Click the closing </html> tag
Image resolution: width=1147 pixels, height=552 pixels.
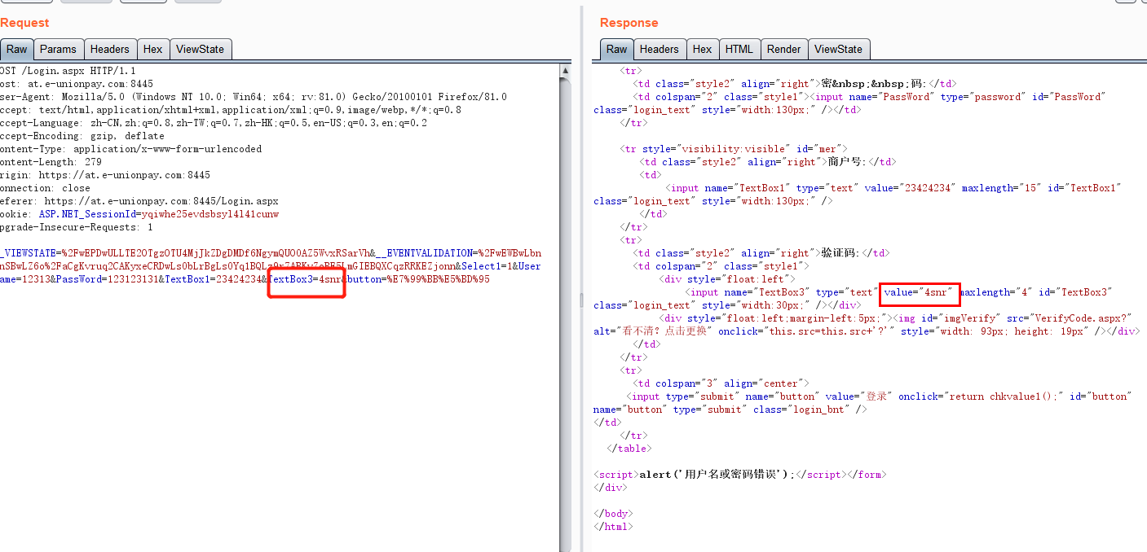[613, 527]
